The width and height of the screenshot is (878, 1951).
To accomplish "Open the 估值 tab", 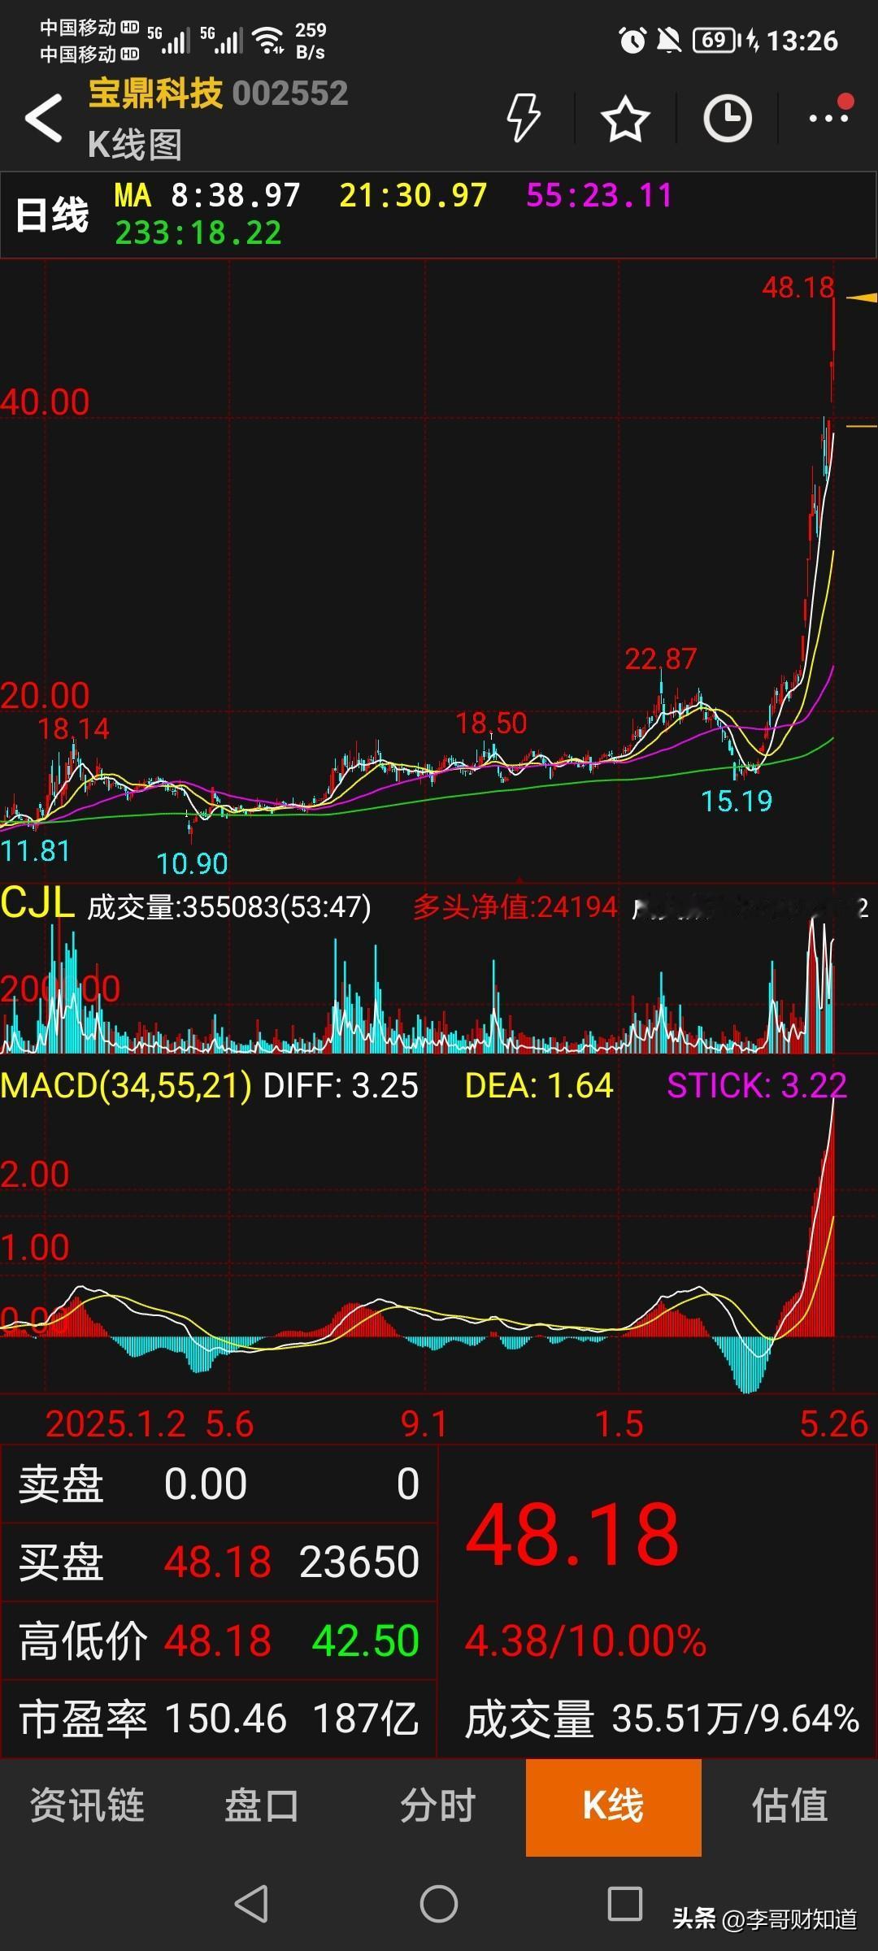I will 789,1805.
